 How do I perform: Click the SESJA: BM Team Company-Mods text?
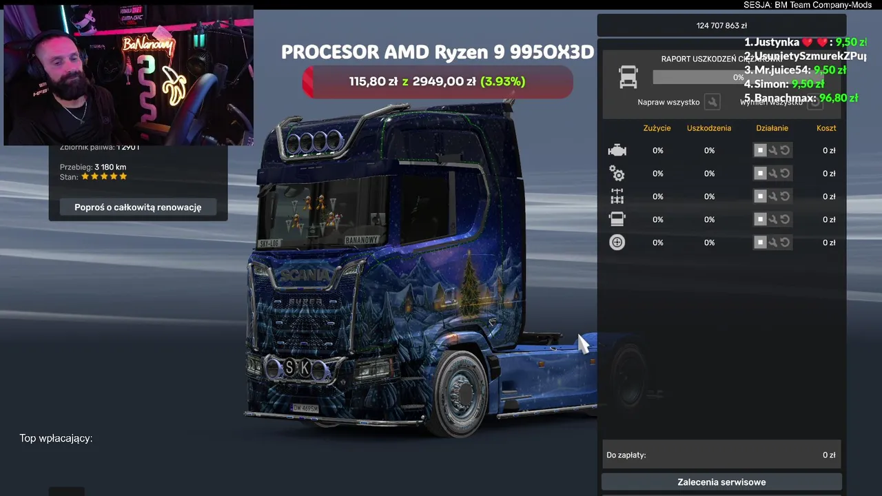(808, 5)
